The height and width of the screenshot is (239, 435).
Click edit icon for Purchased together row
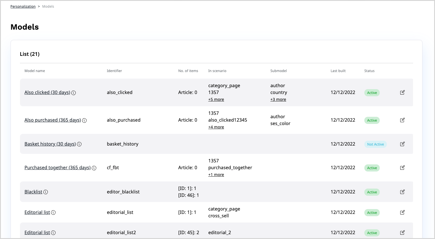402,167
